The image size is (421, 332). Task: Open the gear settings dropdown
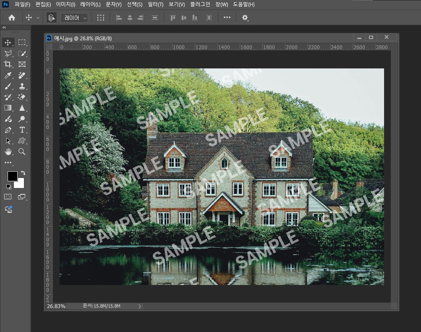click(245, 18)
